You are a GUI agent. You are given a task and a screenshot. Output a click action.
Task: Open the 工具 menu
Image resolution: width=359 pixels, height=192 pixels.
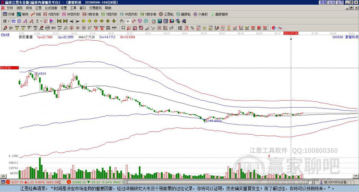coord(73,8)
